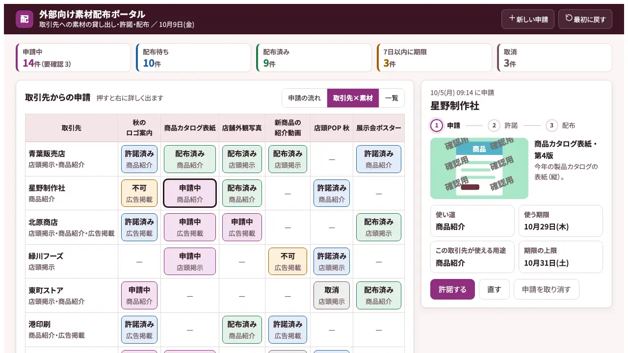Select the 取消 3件 summary card
This screenshot has height=353, width=628.
point(554,58)
